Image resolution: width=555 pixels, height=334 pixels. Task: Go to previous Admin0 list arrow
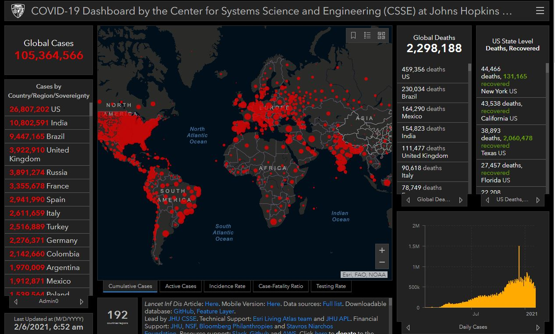16,302
